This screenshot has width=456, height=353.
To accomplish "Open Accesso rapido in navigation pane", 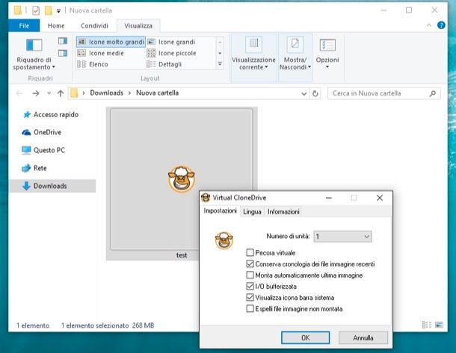I will [51, 114].
